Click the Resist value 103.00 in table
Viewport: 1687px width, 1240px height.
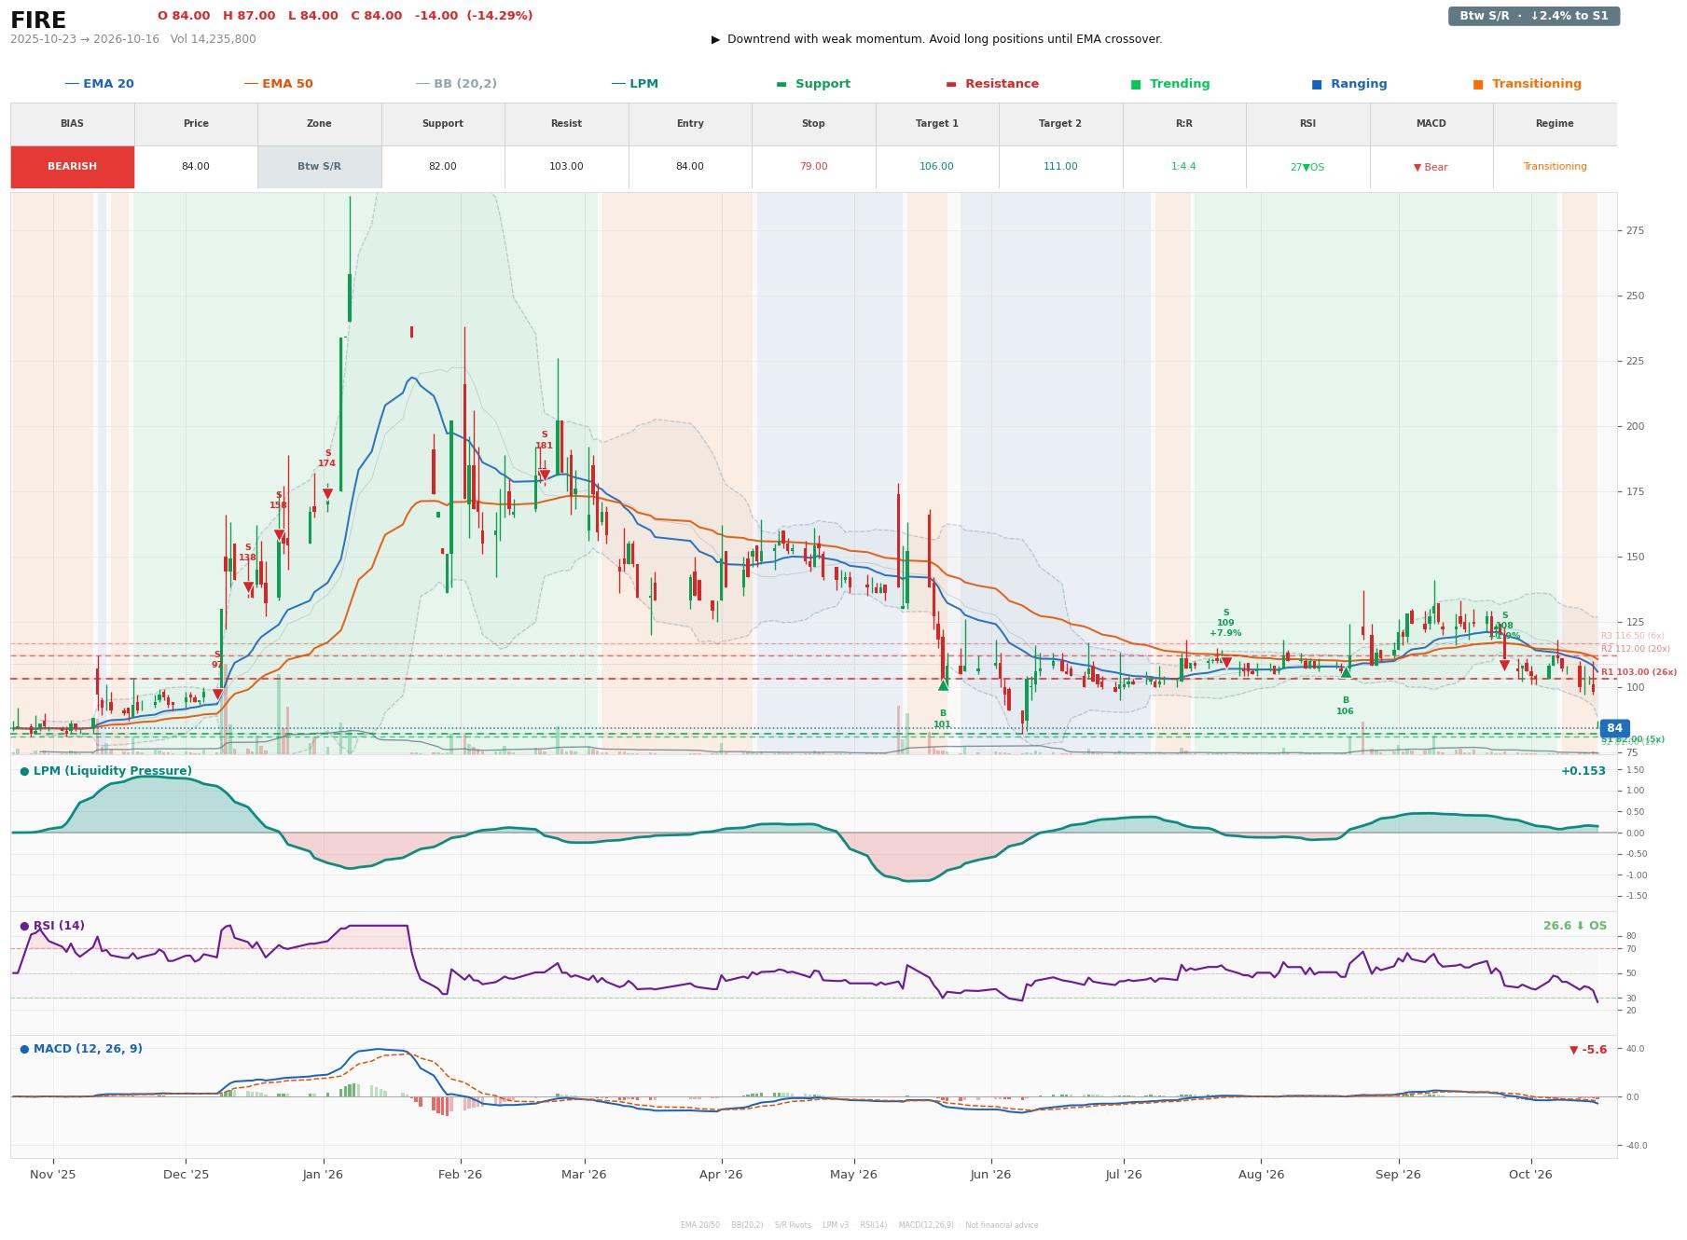point(566,167)
